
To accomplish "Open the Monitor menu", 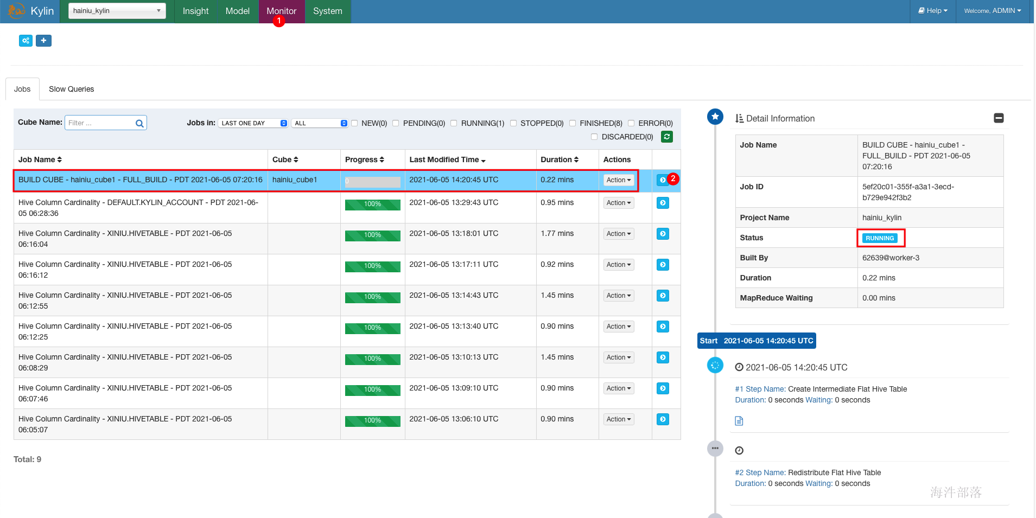I will pyautogui.click(x=282, y=11).
